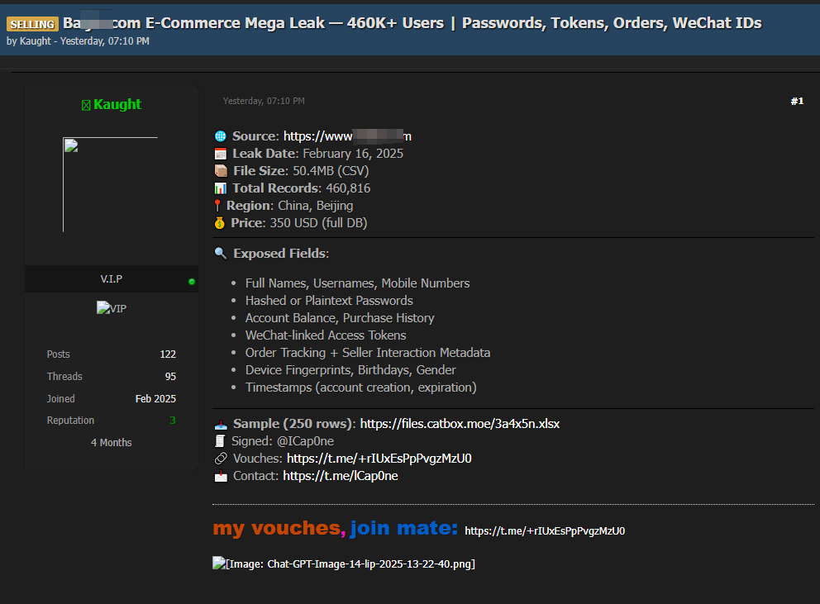Click the money bag icon beside Price
This screenshot has height=604, width=820.
click(220, 223)
